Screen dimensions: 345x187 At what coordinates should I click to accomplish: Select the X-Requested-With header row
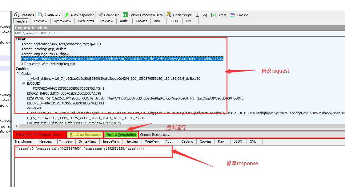click(x=48, y=64)
